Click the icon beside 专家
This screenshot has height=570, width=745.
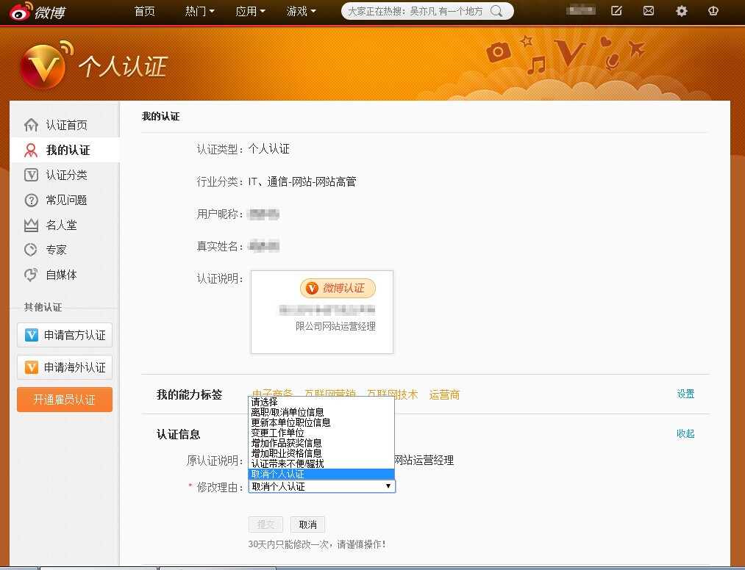31,250
